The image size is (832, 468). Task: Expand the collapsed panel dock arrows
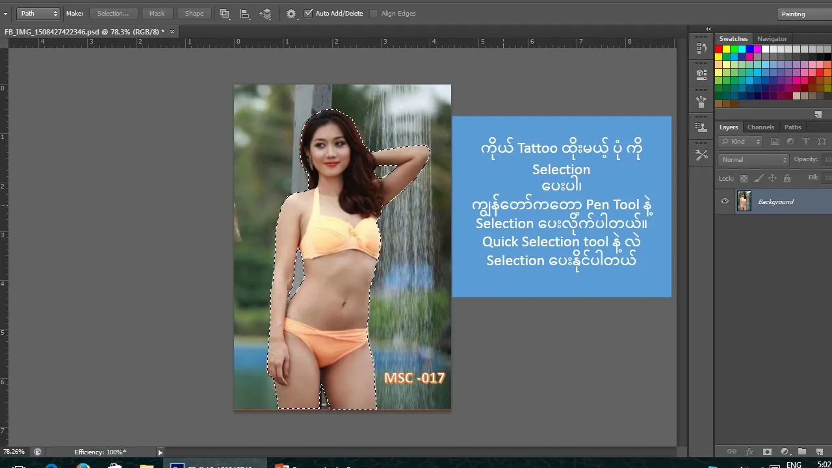pyautogui.click(x=708, y=29)
